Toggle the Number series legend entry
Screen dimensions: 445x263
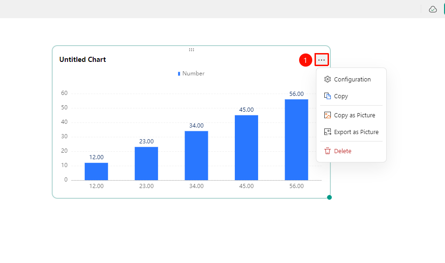191,74
